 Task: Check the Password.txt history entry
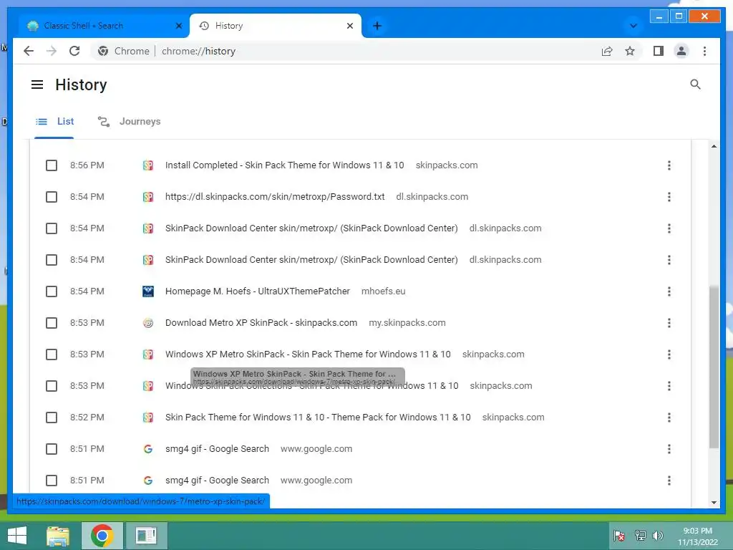coord(52,197)
